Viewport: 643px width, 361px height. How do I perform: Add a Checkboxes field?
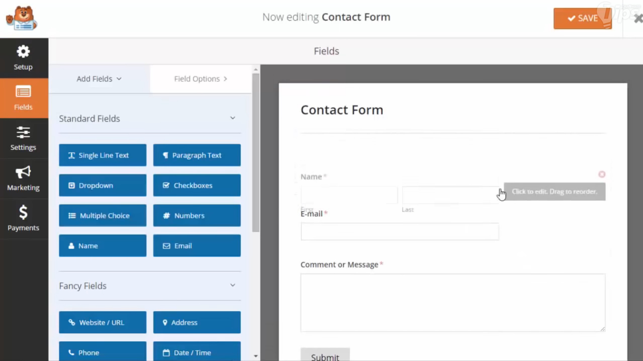click(197, 185)
